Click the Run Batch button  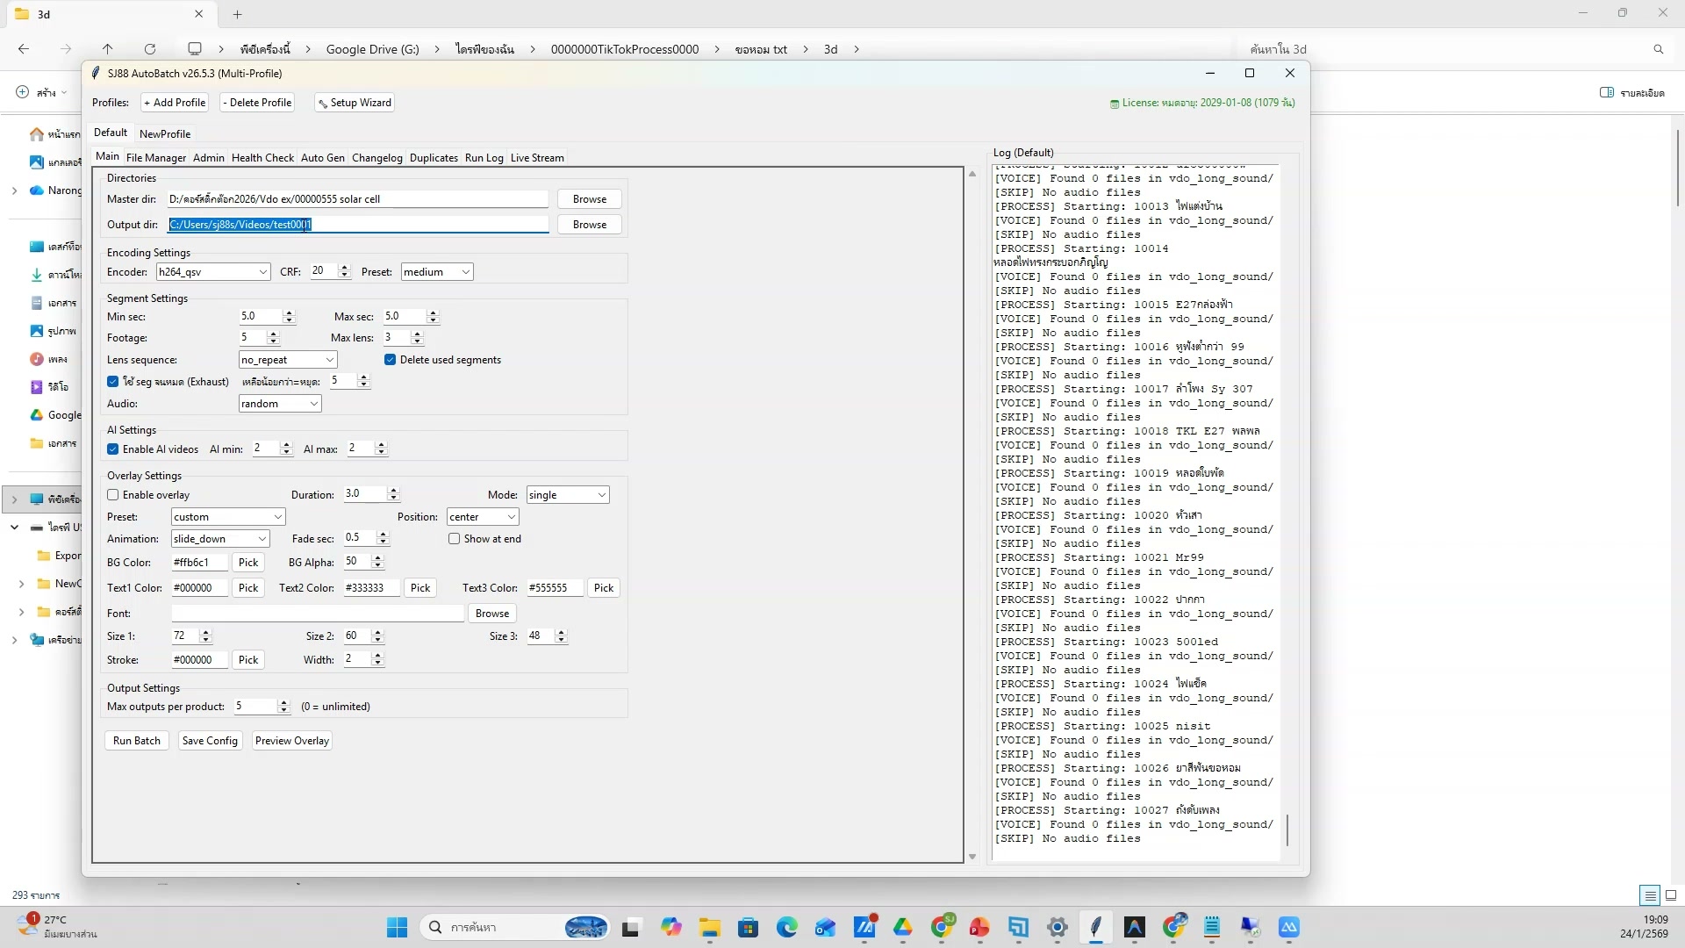click(x=136, y=740)
